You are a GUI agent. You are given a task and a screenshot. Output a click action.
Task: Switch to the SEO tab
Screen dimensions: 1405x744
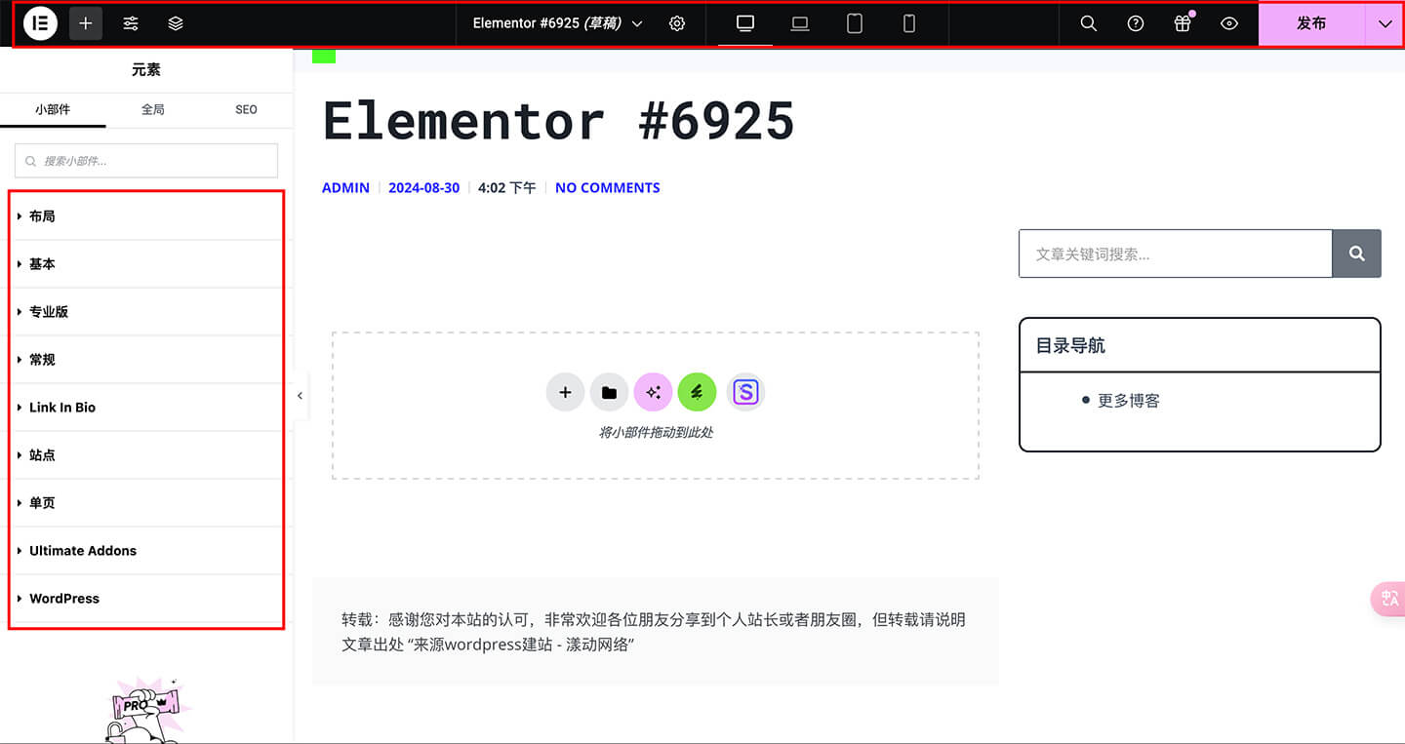coord(246,109)
